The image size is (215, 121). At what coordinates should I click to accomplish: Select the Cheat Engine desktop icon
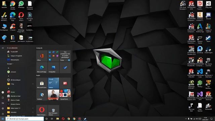tap(208, 50)
